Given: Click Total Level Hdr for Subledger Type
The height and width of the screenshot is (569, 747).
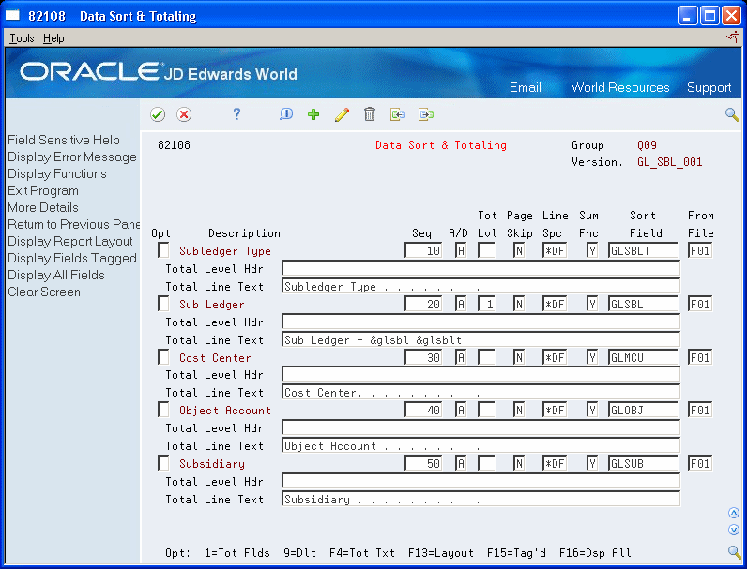Looking at the screenshot, I should pyautogui.click(x=480, y=268).
